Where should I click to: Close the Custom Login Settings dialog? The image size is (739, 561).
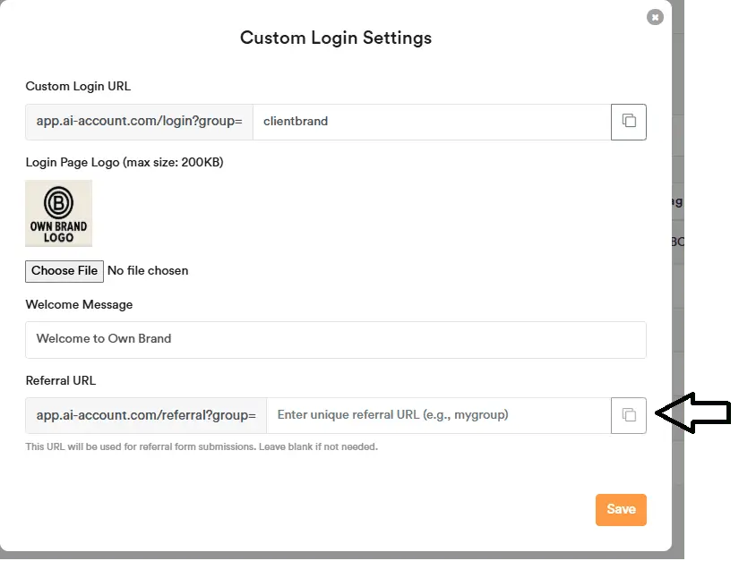coord(655,16)
